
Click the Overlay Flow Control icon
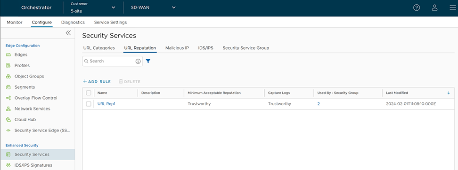click(x=8, y=98)
